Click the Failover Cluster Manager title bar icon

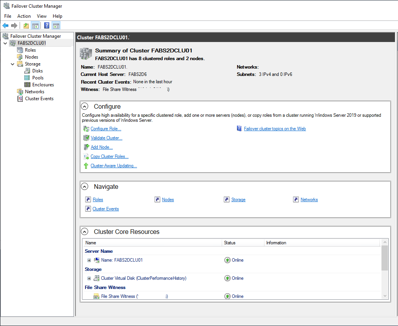6,6
